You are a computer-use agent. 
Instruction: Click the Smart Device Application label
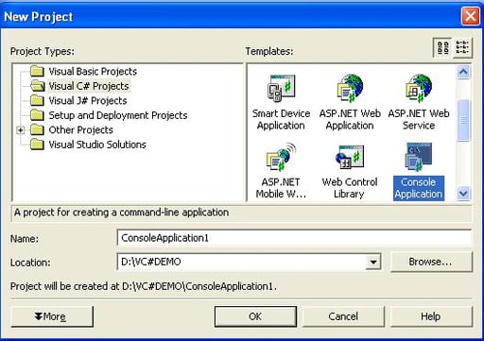[x=281, y=119]
